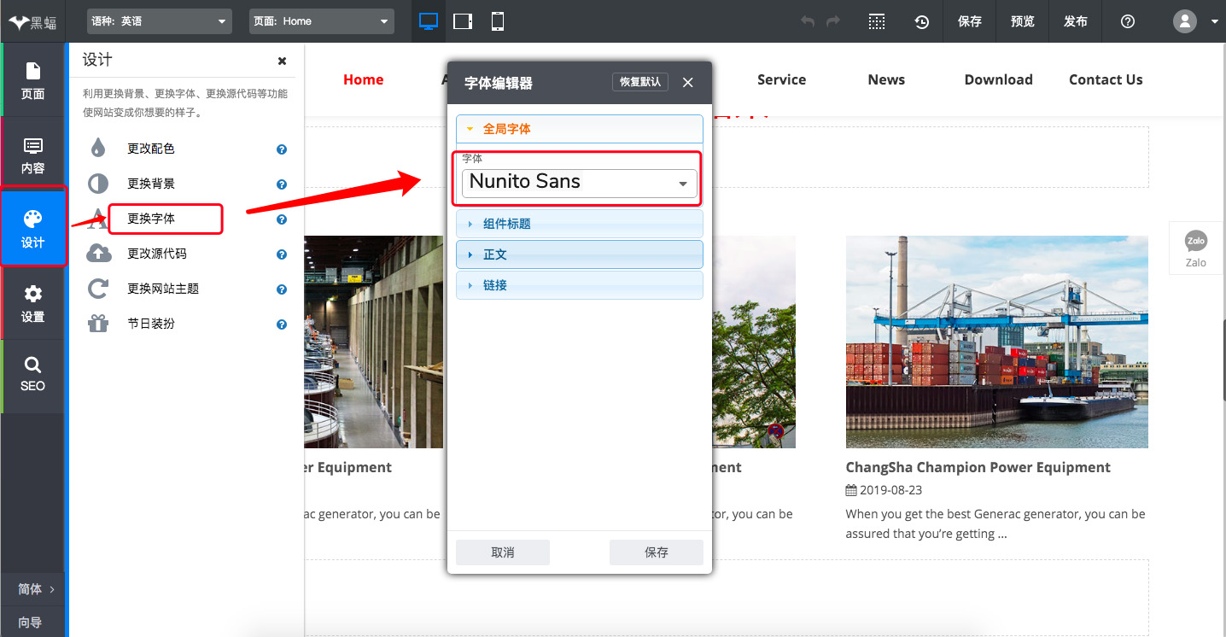Click 保存 in the font editor dialog
The width and height of the screenshot is (1226, 637).
[656, 552]
